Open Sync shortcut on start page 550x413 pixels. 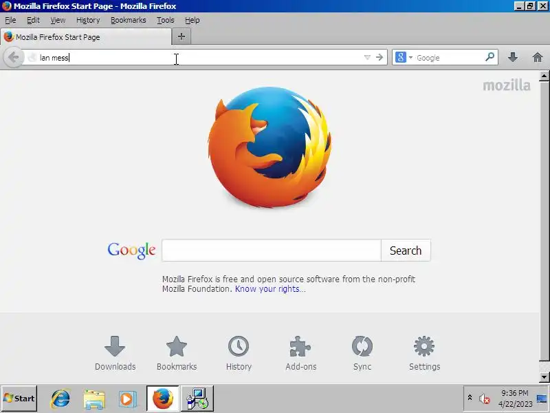click(x=362, y=353)
